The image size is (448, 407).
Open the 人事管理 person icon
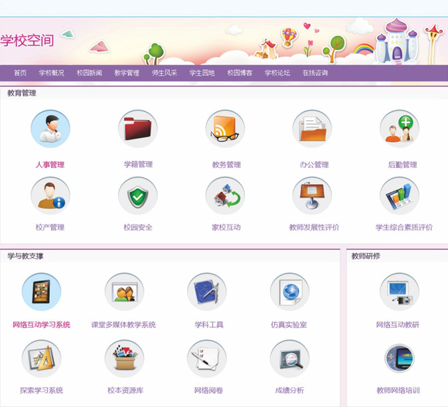tap(50, 129)
